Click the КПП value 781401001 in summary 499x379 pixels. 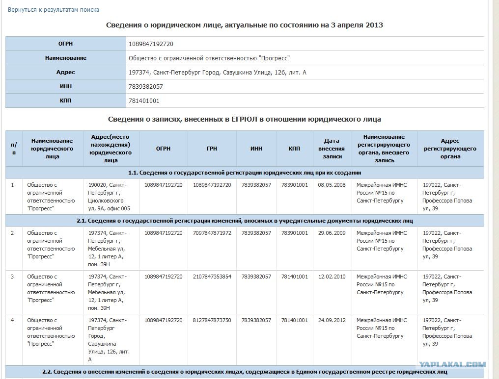click(x=144, y=101)
